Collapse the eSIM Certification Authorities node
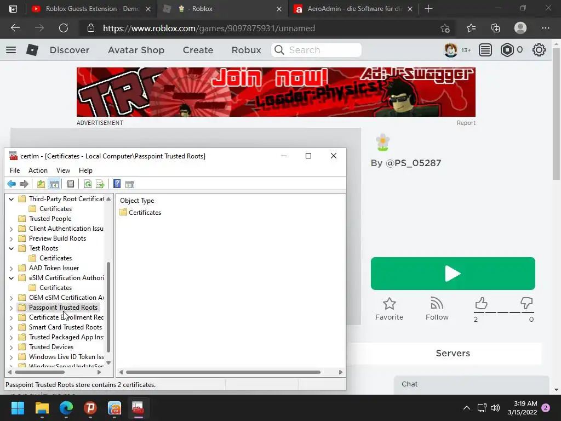The height and width of the screenshot is (421, 561). [11, 278]
